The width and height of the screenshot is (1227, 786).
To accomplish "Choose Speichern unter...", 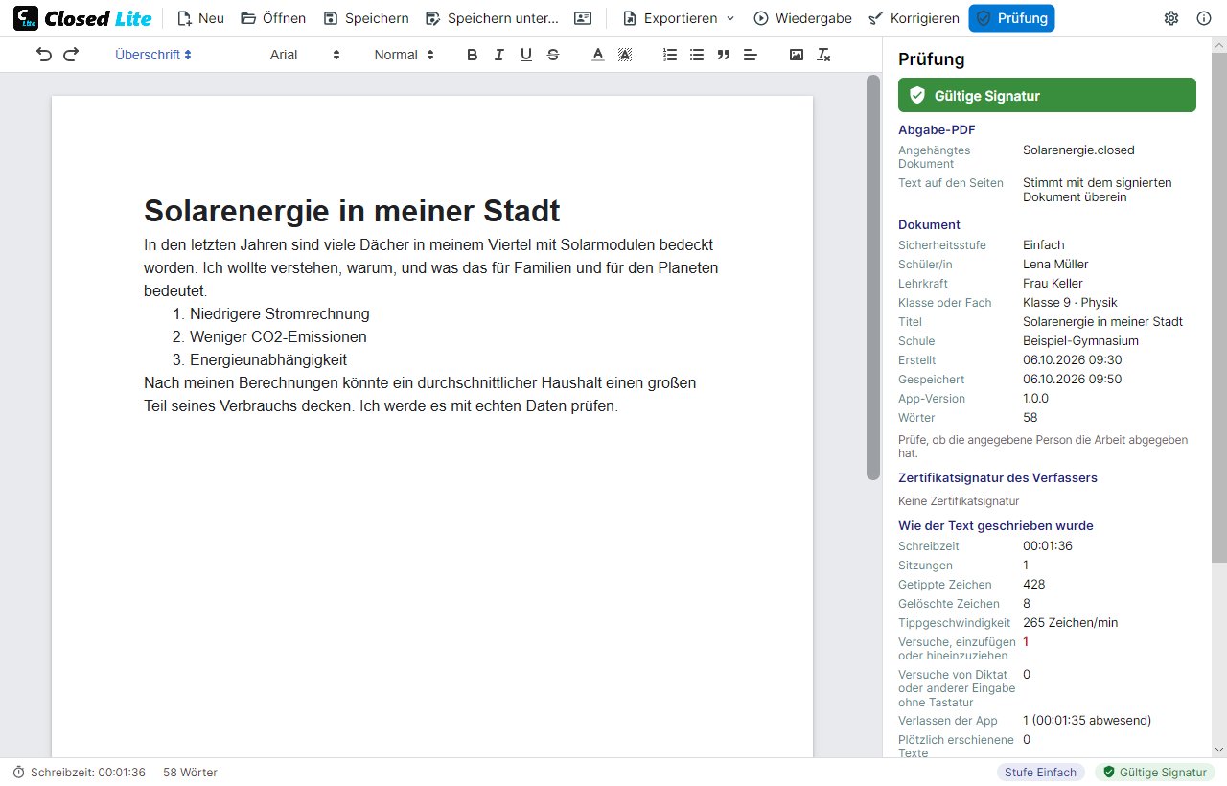I will [492, 18].
